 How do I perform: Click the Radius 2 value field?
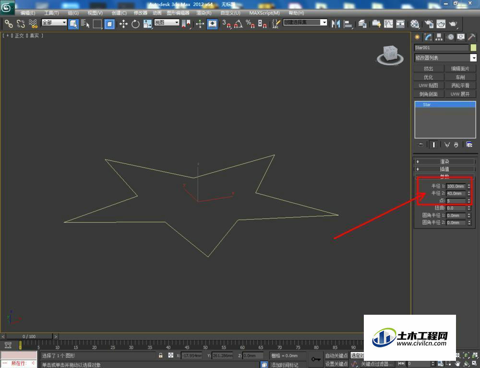456,193
